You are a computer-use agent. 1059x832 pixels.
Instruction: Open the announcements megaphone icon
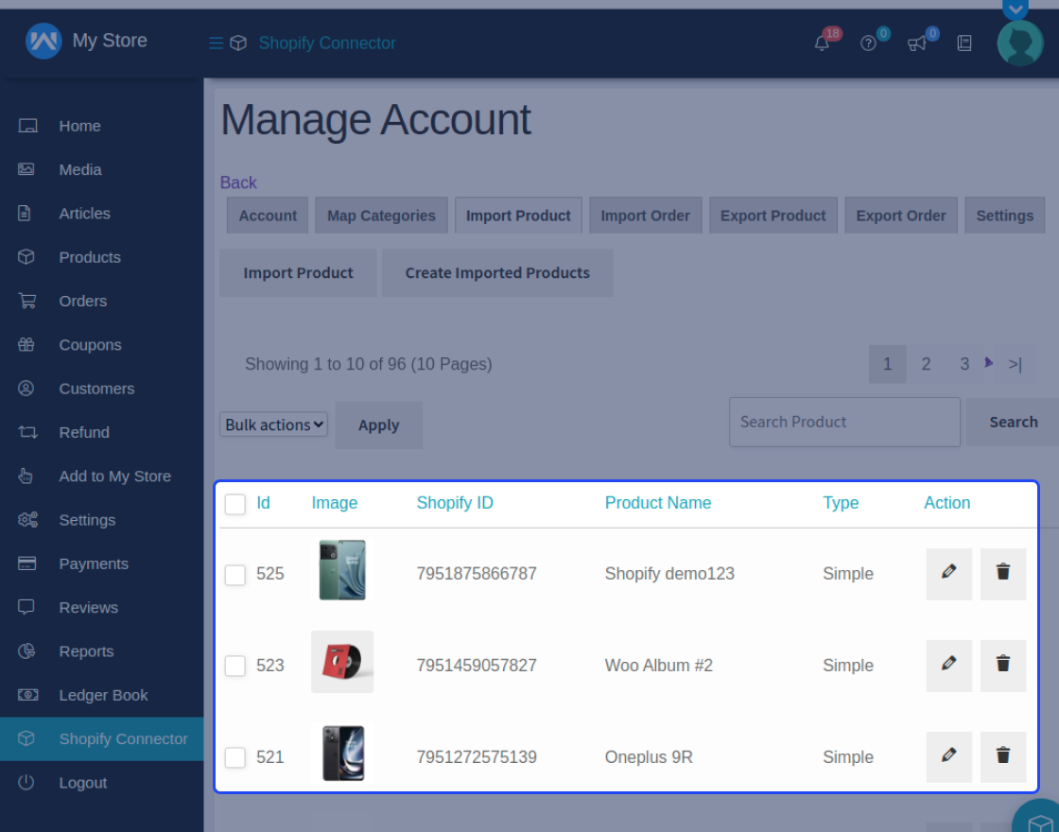915,43
